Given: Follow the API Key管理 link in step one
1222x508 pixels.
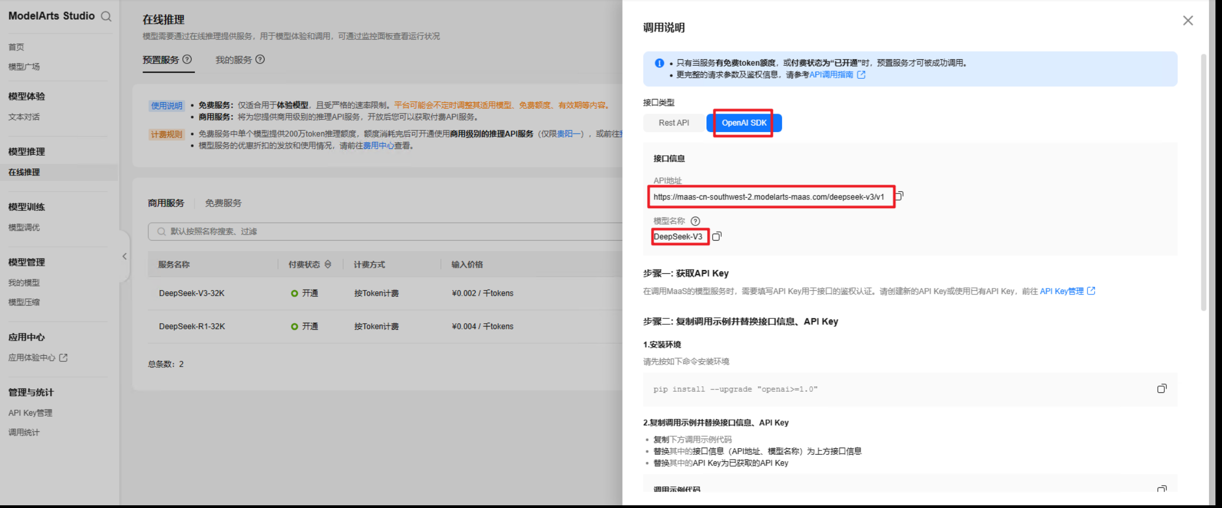Looking at the screenshot, I should click(x=1061, y=291).
